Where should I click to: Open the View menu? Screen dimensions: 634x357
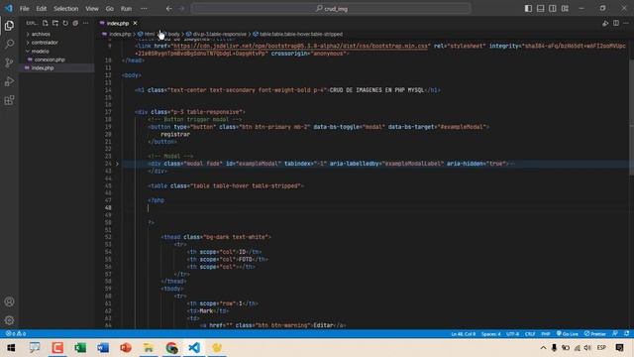[x=92, y=9]
